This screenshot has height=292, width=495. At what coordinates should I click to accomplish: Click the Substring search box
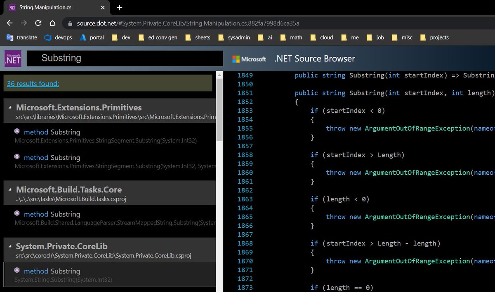pos(125,58)
